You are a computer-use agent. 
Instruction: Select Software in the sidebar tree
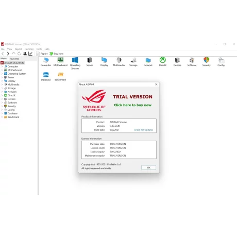point(12,103)
